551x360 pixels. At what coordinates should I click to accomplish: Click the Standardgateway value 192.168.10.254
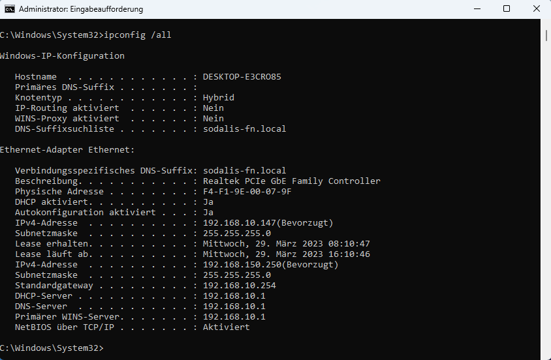coord(240,286)
